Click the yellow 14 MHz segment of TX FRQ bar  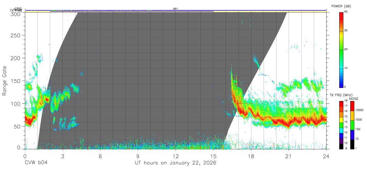[x=341, y=120]
